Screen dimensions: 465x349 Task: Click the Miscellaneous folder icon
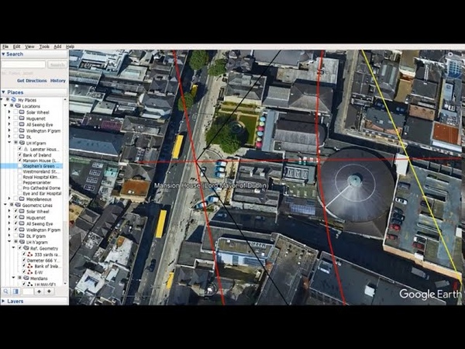[x=22, y=199]
